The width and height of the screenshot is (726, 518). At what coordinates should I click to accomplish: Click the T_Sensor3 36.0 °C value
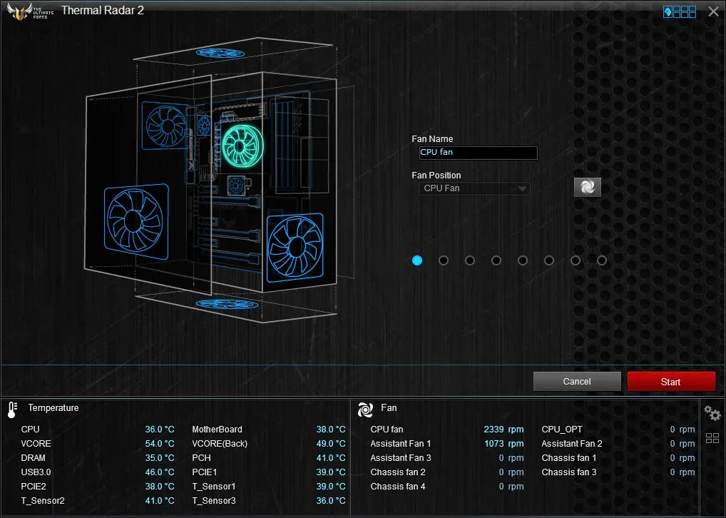[331, 501]
